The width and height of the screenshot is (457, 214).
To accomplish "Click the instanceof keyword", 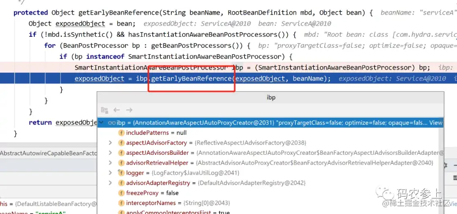I will point(105,57).
